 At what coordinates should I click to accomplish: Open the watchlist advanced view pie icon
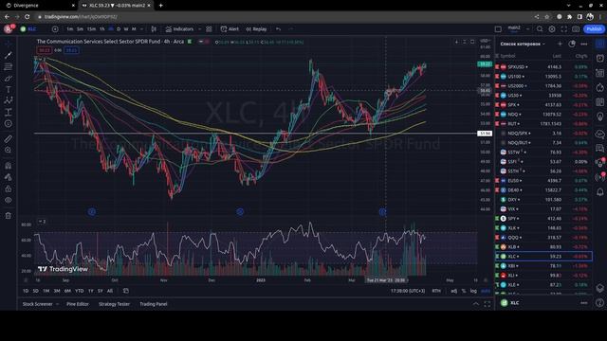(x=572, y=44)
